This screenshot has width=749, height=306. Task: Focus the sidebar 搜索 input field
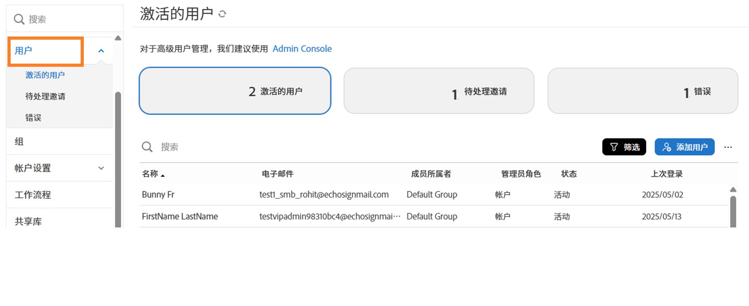click(65, 19)
